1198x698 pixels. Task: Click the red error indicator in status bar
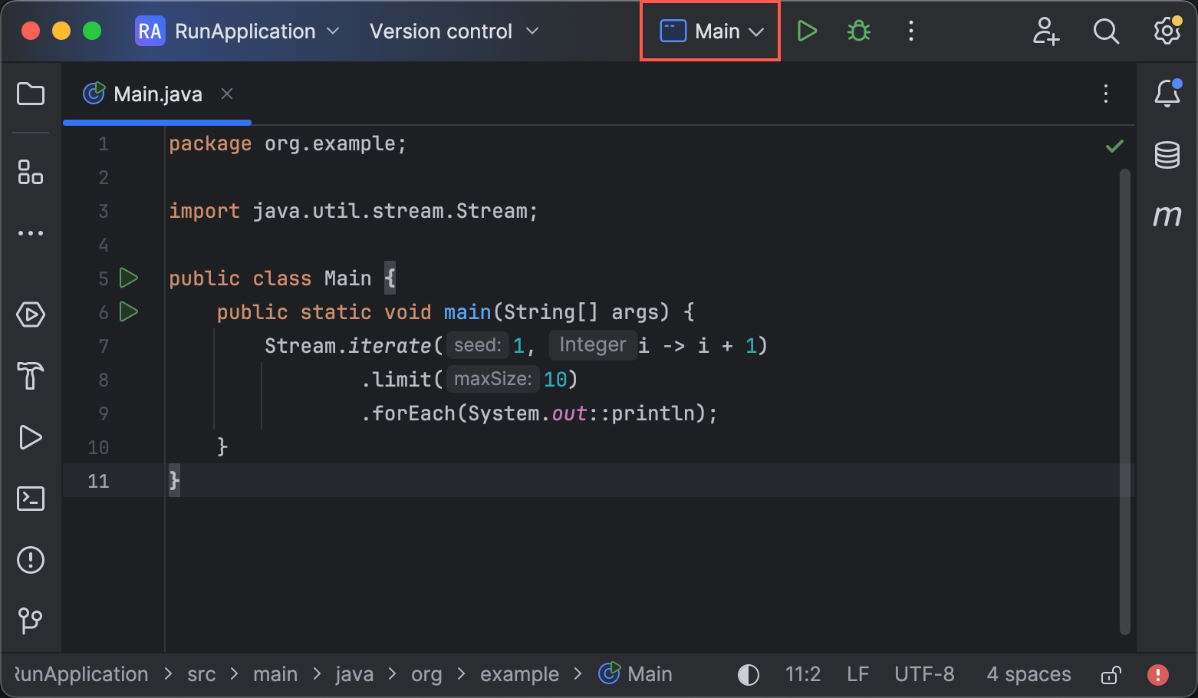(x=1158, y=675)
